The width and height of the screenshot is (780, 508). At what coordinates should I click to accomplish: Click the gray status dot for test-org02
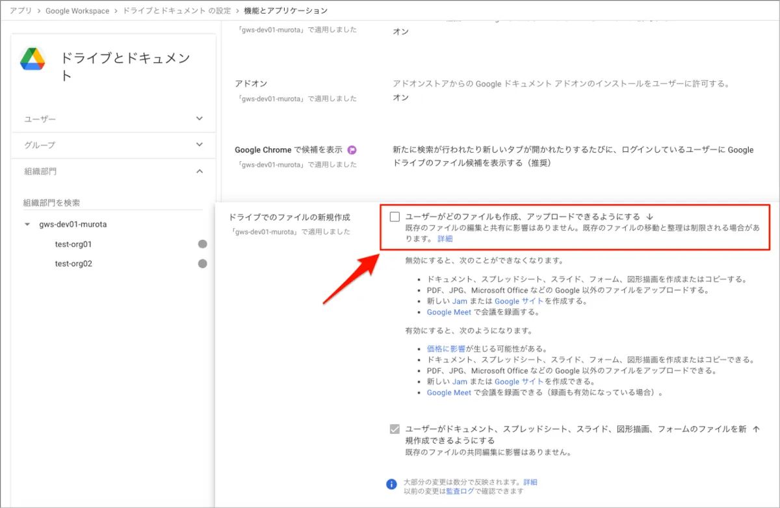pyautogui.click(x=202, y=264)
